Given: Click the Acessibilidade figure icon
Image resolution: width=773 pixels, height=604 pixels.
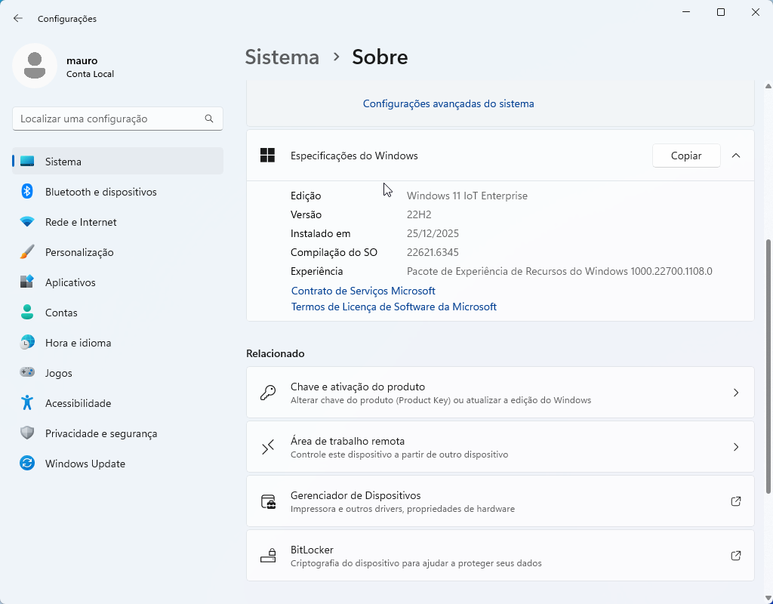Looking at the screenshot, I should point(27,403).
